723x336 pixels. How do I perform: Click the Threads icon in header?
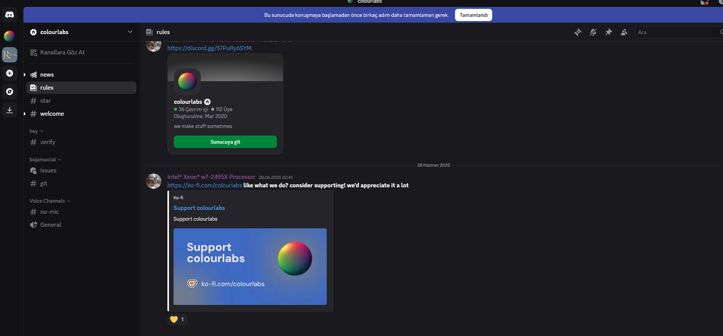click(x=577, y=32)
